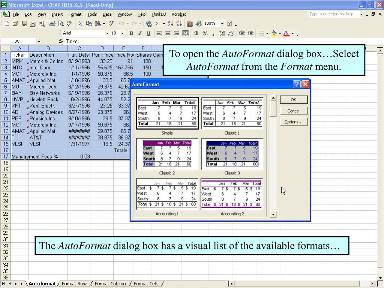Apply Currency Style with the dollar icon

tap(196, 33)
